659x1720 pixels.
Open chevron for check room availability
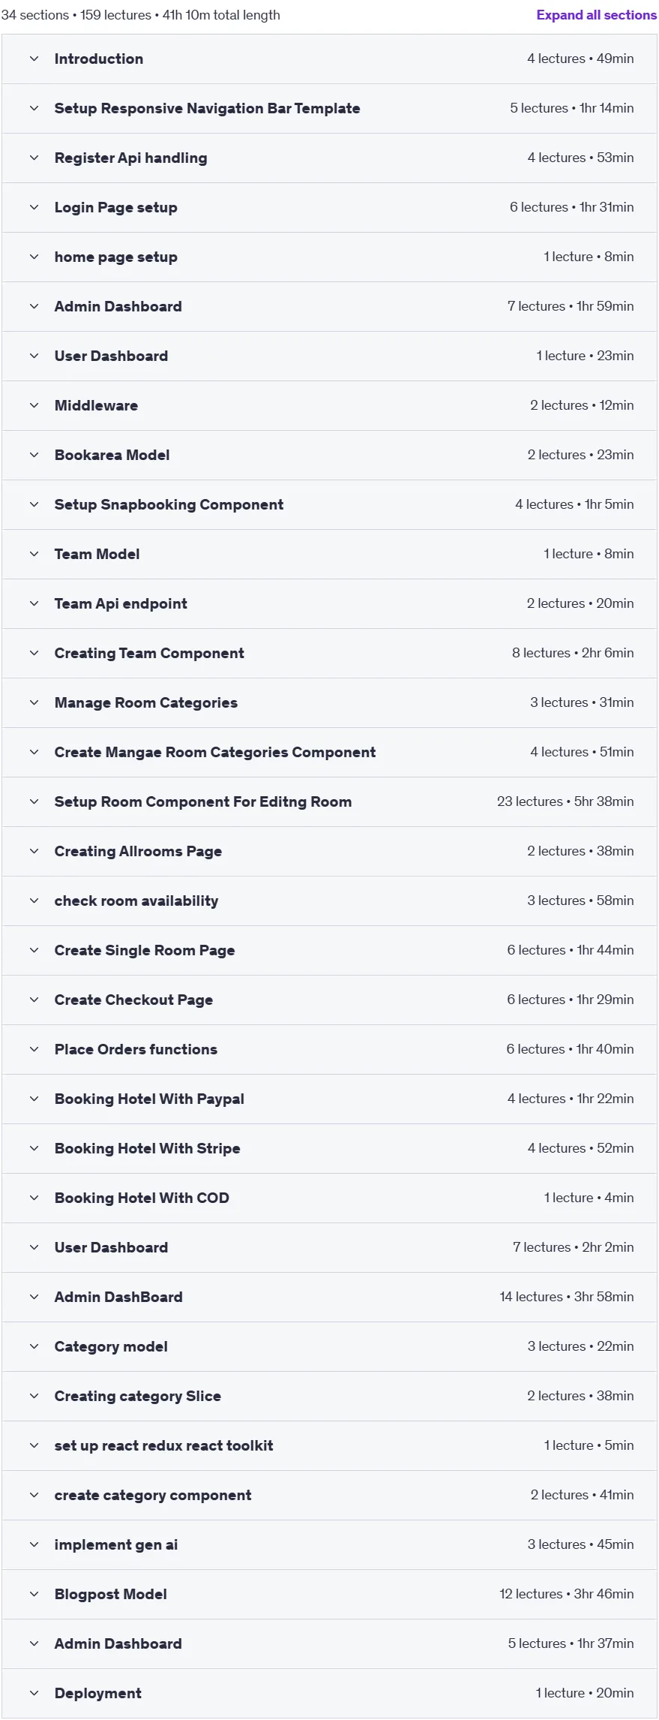click(x=34, y=901)
